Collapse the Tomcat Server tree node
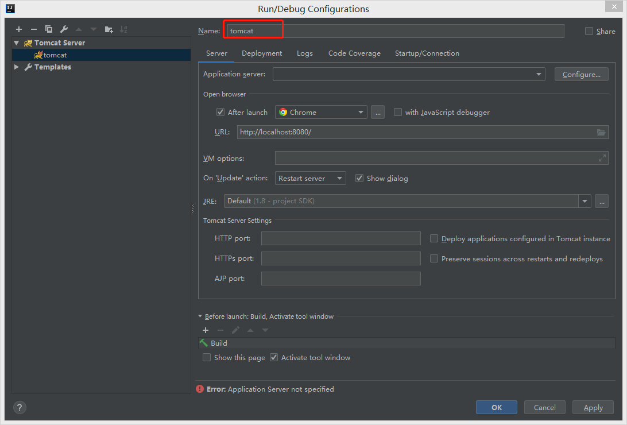The width and height of the screenshot is (627, 425). click(x=17, y=42)
